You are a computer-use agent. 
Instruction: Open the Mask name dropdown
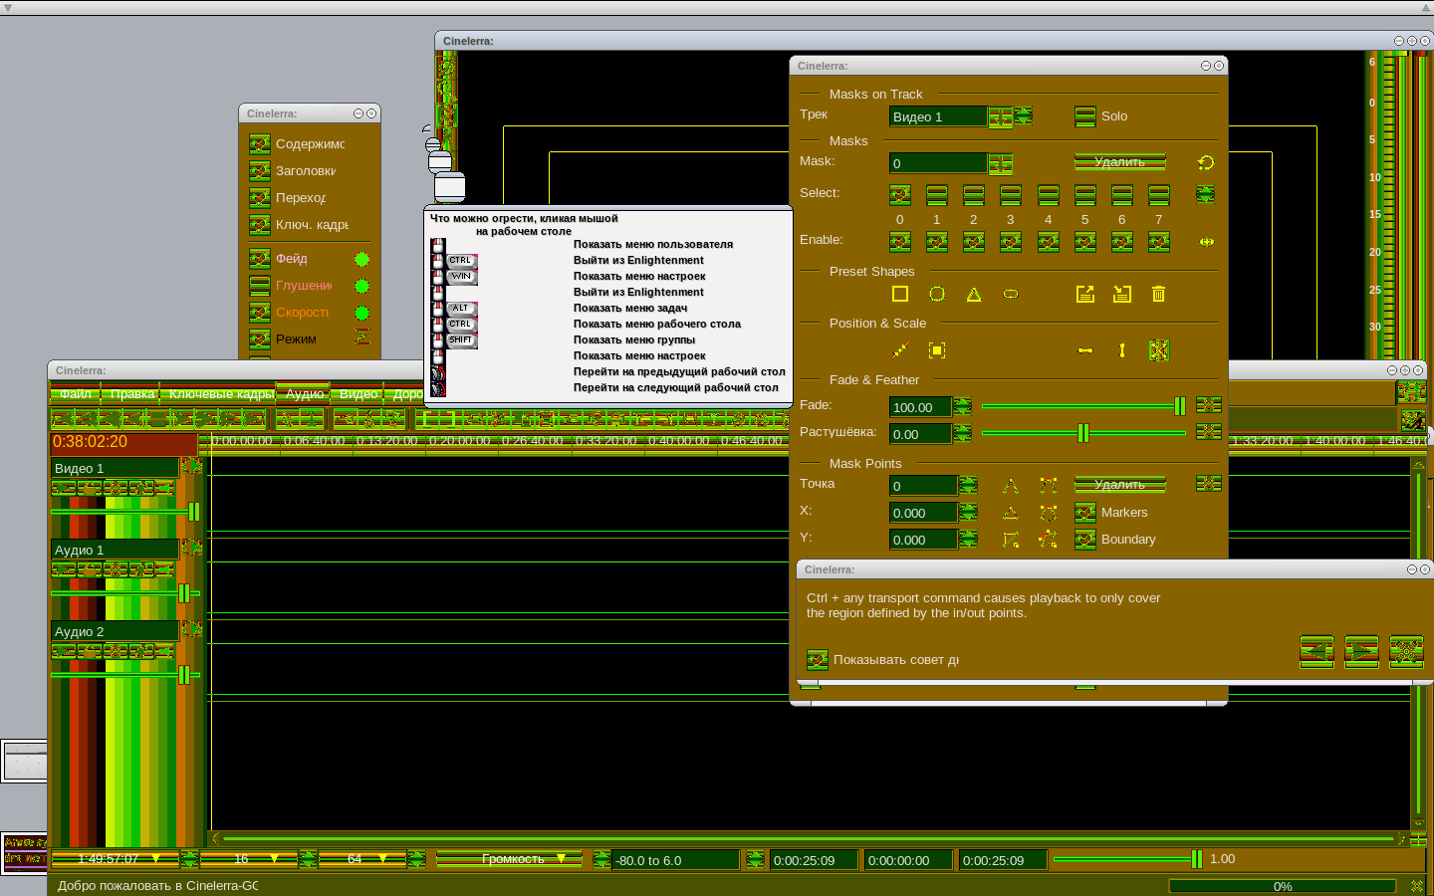(1001, 163)
